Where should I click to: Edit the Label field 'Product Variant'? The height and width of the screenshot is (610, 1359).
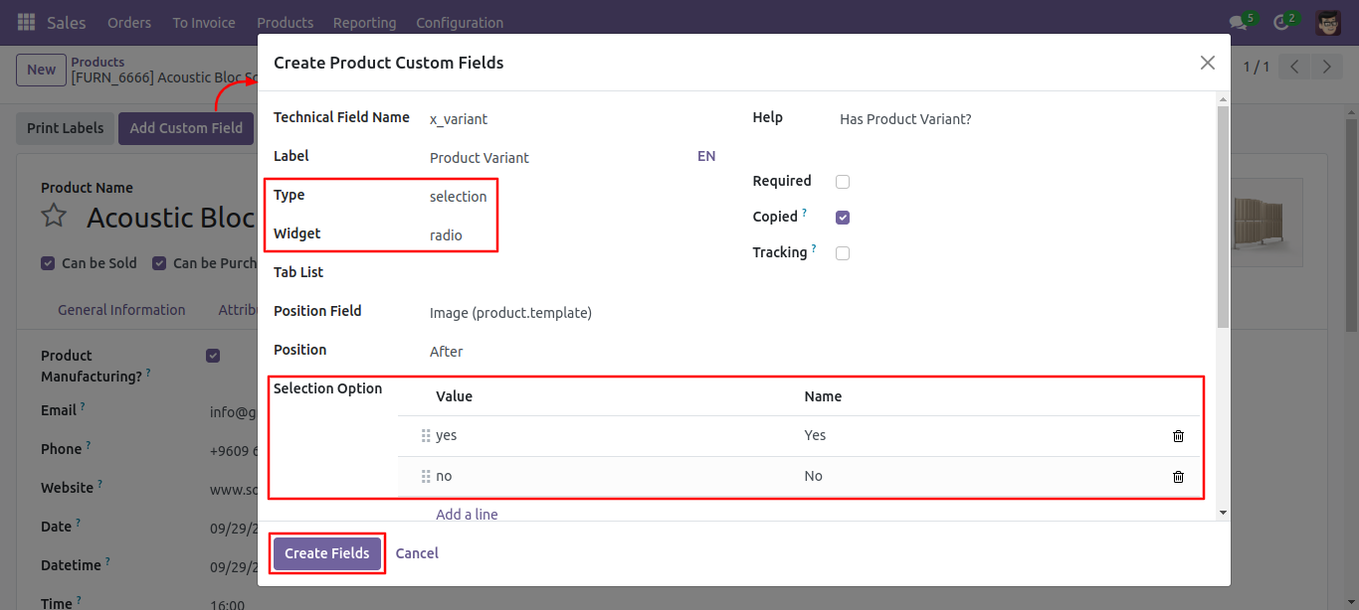click(x=560, y=158)
